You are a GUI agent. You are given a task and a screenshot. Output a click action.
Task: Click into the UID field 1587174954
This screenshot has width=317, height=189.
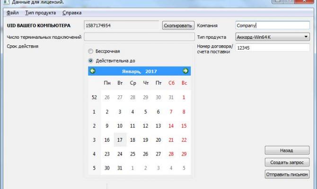122,26
